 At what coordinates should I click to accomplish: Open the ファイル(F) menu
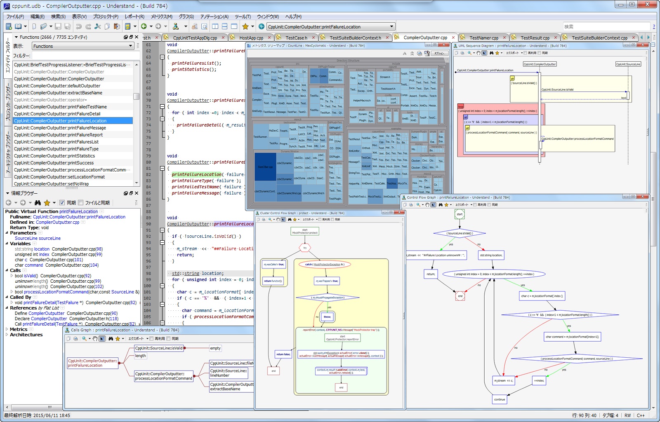coord(15,16)
